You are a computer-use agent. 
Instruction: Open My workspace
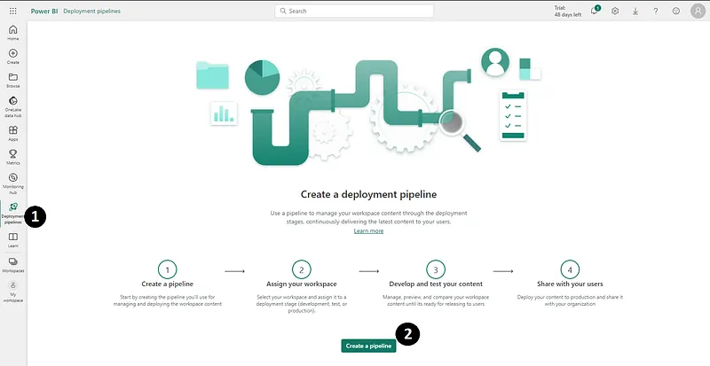[13, 292]
